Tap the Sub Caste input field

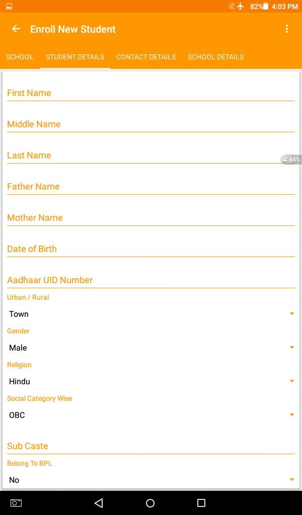pos(150,446)
